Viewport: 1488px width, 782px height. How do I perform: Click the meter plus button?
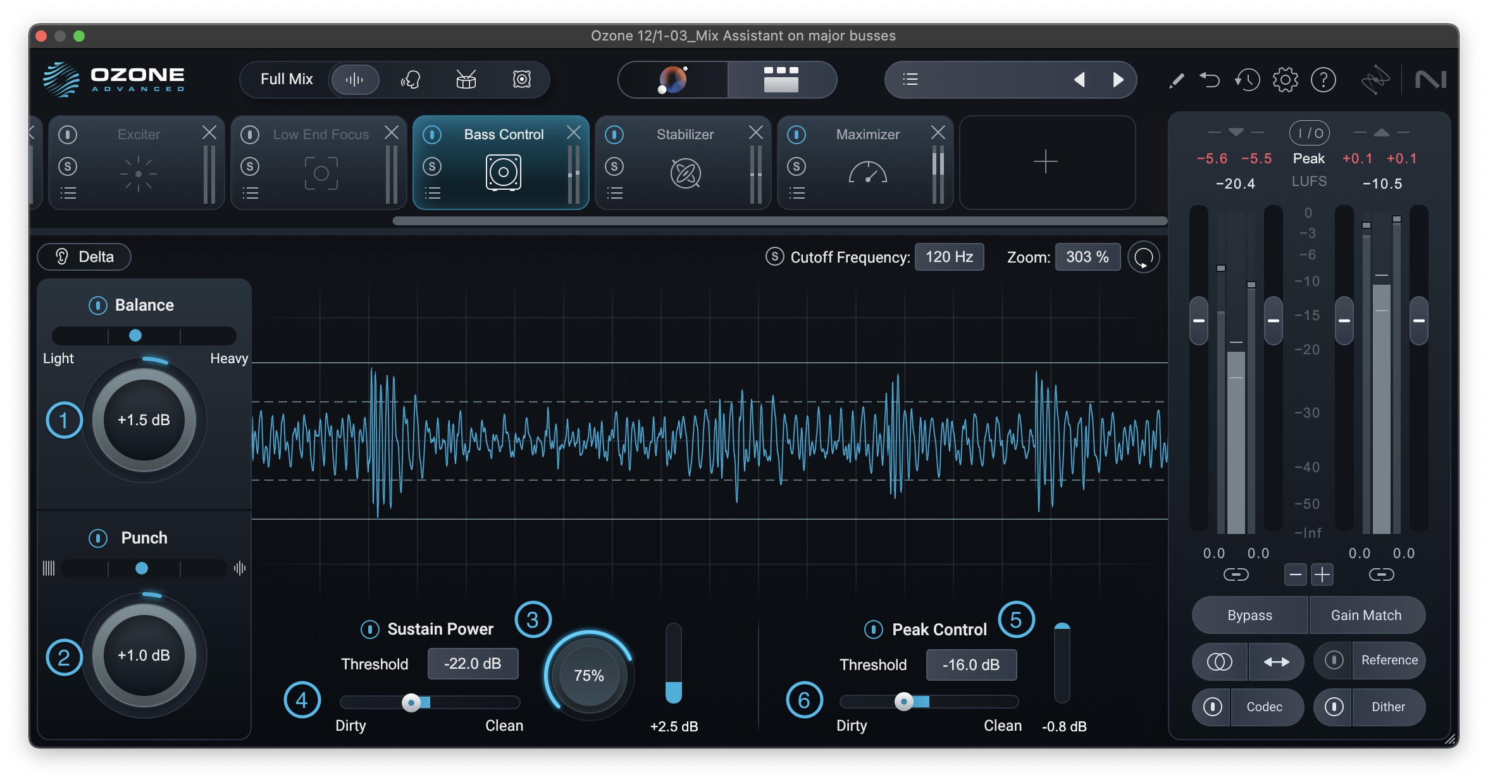(x=1322, y=574)
